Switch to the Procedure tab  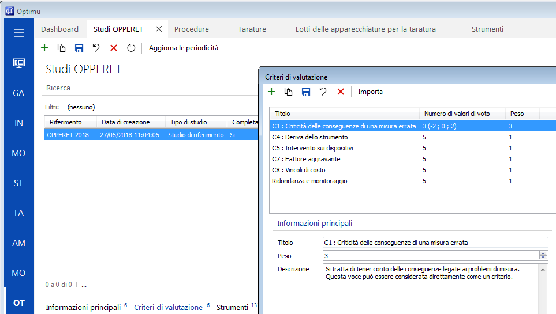(x=192, y=29)
